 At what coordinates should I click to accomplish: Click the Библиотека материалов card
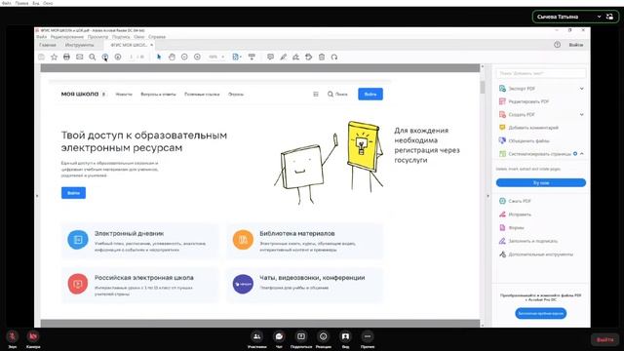(305, 241)
